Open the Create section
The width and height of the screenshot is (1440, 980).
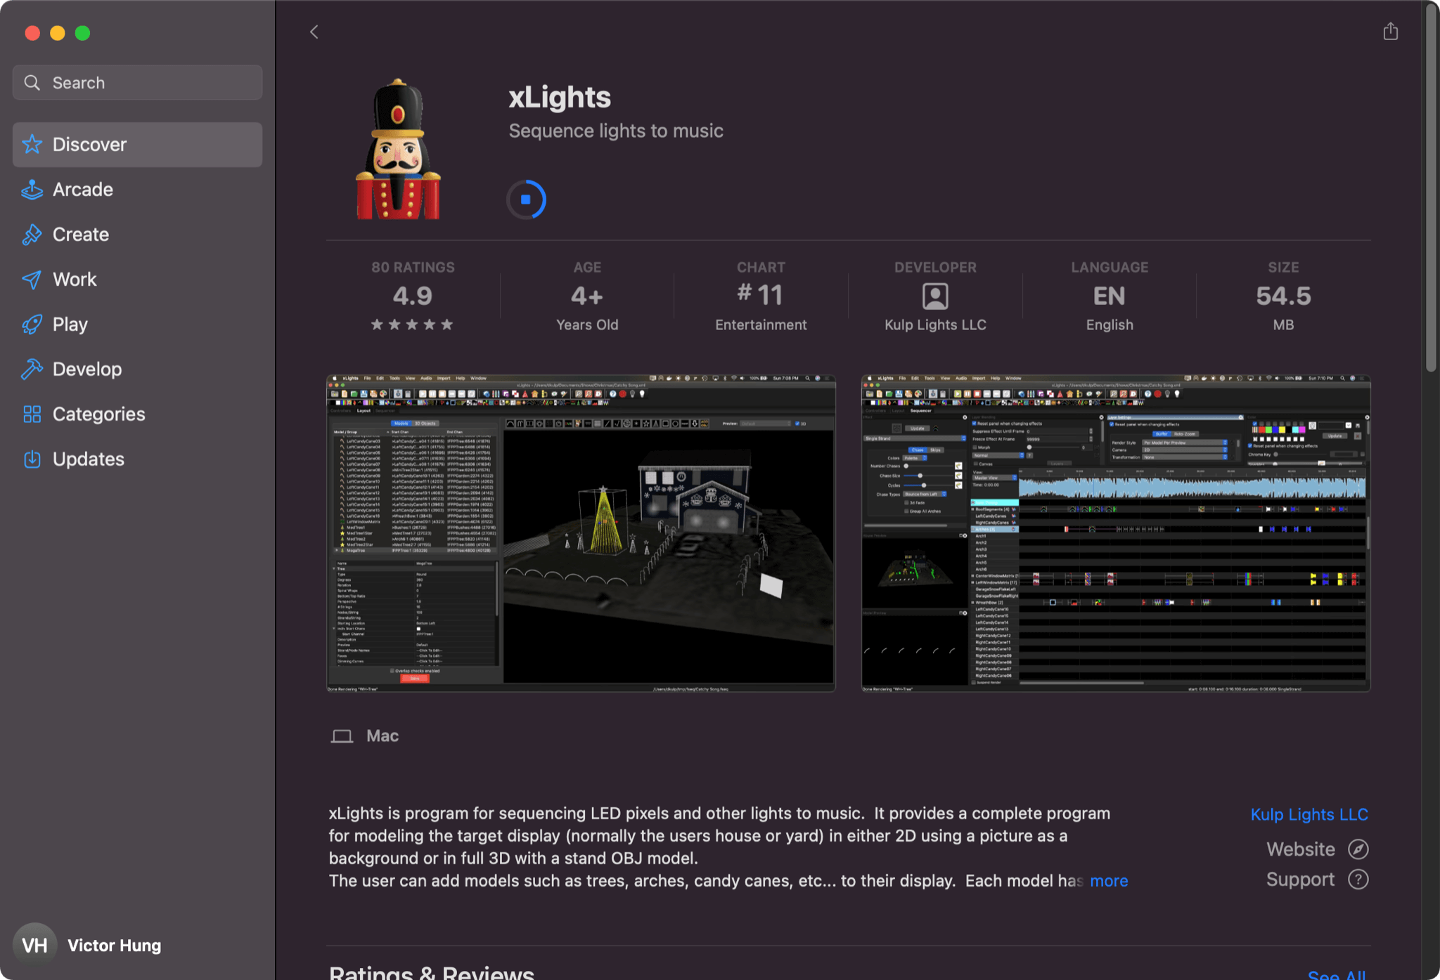tap(138, 235)
